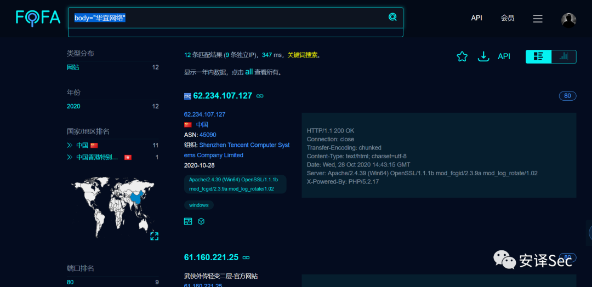Expand the world map fullscreen
The image size is (592, 287).
click(x=155, y=237)
